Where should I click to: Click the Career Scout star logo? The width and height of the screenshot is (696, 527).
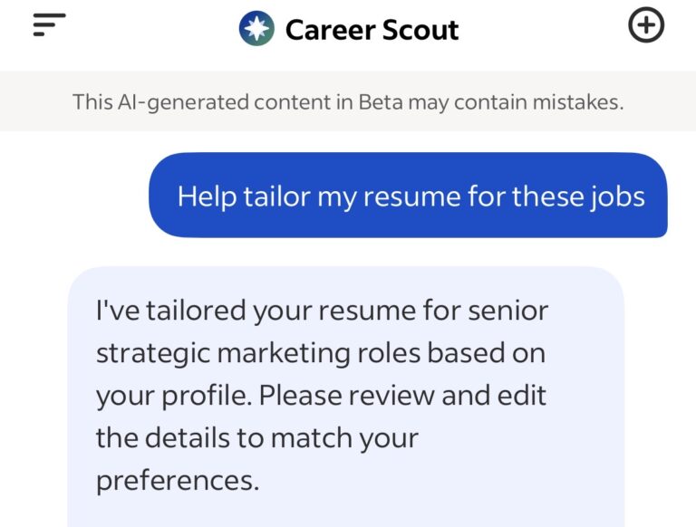pos(256,29)
